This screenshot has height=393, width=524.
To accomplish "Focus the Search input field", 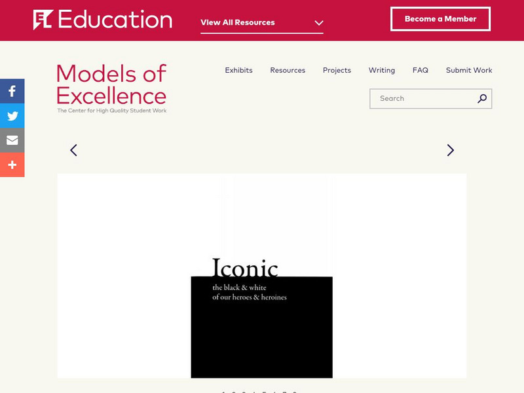I will tap(422, 99).
